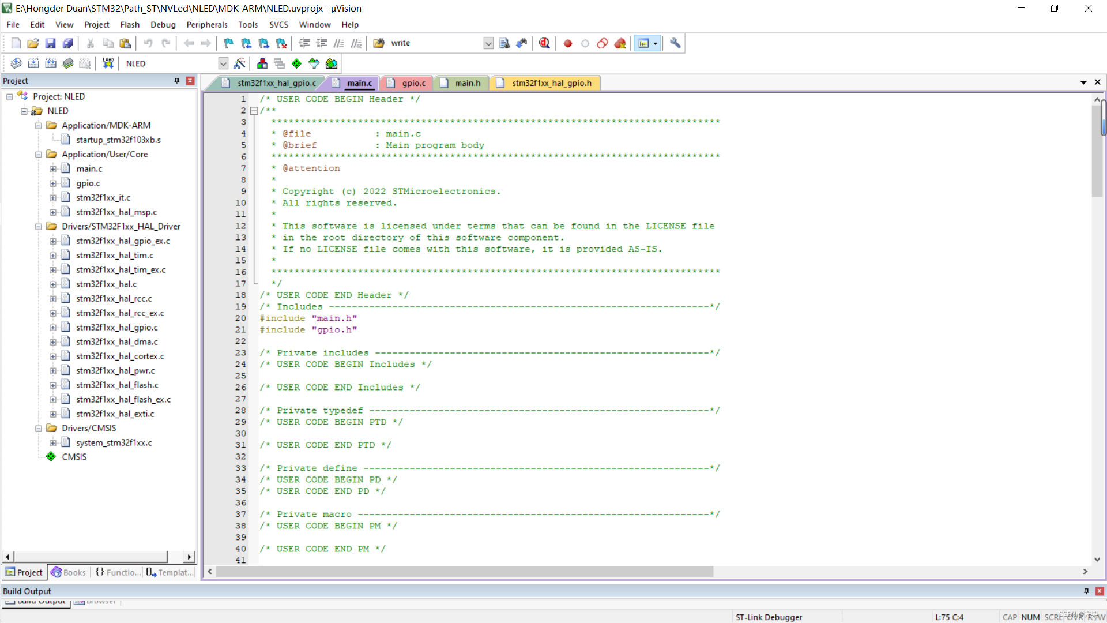Switch to the main.h editor tab
Screen dimensions: 1107x623
click(x=461, y=83)
